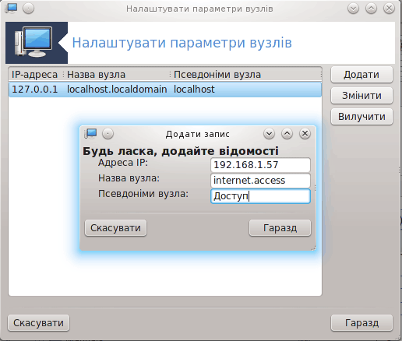
Task: Click the Вилучити button
Action: tap(361, 117)
